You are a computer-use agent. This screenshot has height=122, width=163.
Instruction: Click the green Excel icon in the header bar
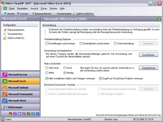click(159, 19)
